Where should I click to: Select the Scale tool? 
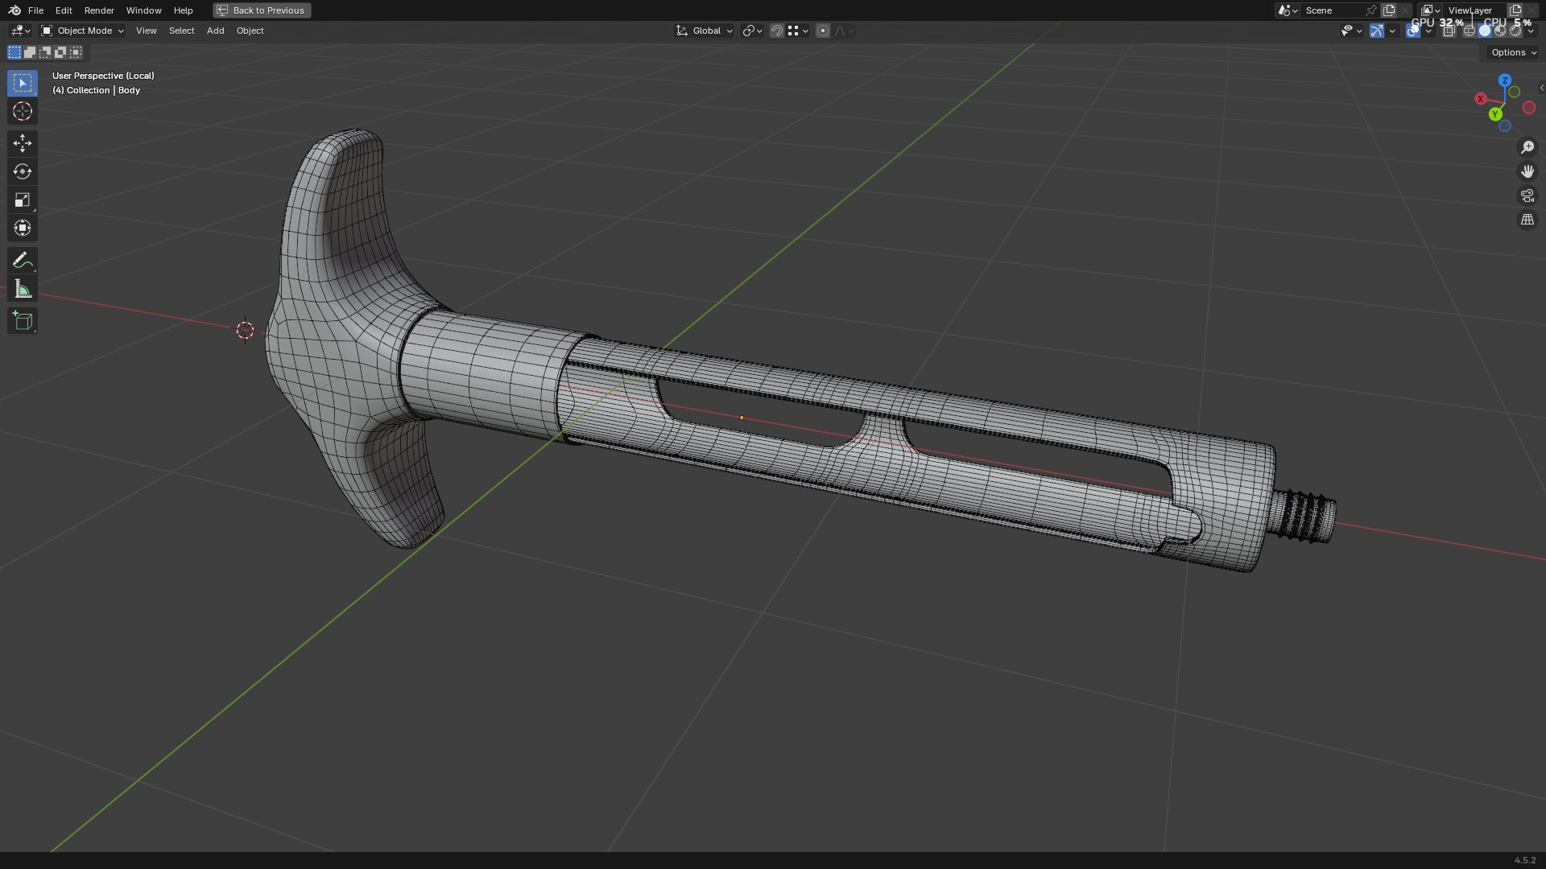(x=23, y=200)
